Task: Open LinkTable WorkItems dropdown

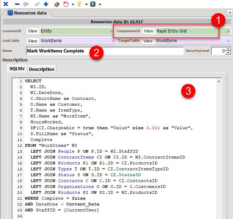Action: tap(113, 41)
